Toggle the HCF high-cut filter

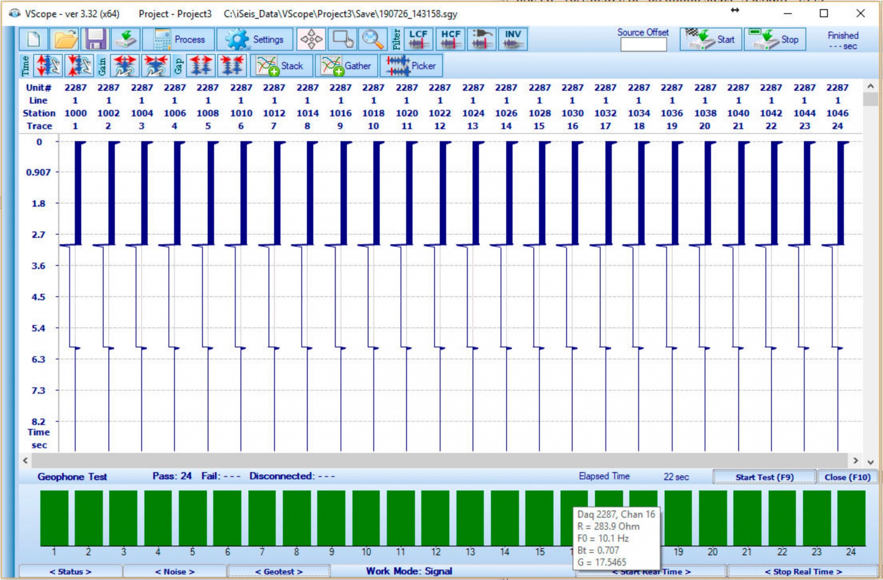point(450,39)
